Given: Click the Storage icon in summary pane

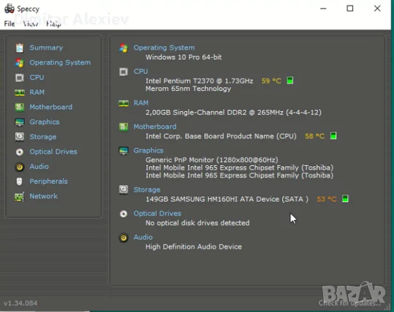Looking at the screenshot, I should pos(124,190).
